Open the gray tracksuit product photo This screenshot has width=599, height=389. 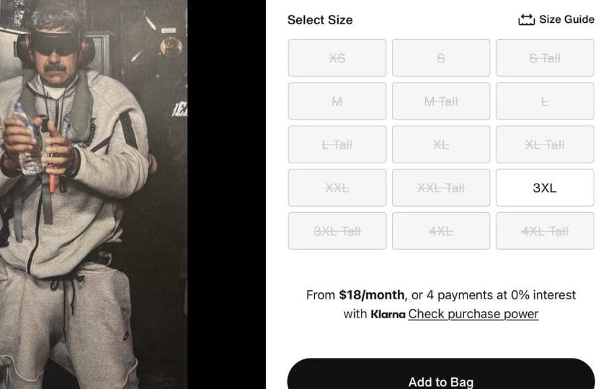(x=94, y=194)
